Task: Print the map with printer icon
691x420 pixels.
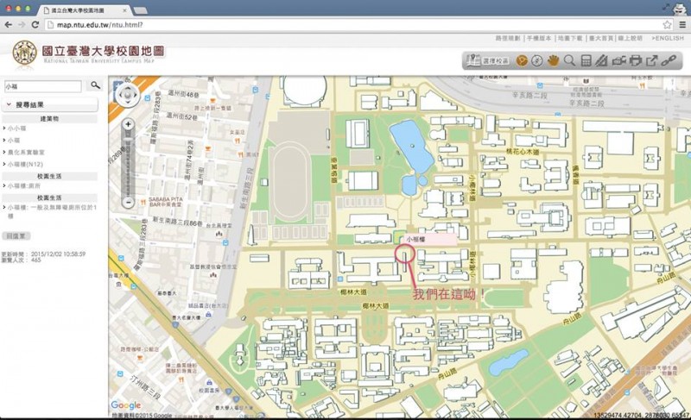Action: point(635,60)
